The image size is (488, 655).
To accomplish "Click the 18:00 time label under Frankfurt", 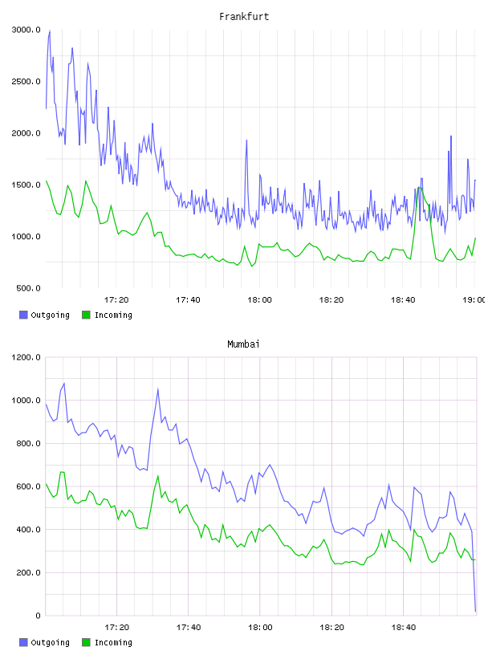I will pos(259,300).
